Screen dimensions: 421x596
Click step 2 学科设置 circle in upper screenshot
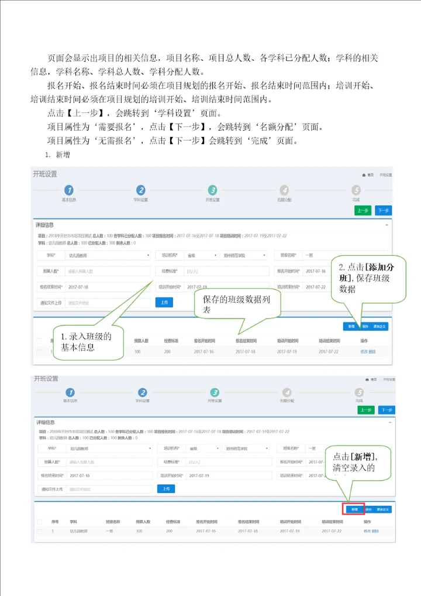pyautogui.click(x=141, y=190)
